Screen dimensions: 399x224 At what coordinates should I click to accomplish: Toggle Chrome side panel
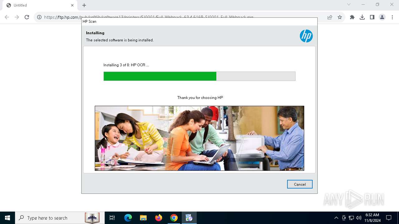pos(372,17)
